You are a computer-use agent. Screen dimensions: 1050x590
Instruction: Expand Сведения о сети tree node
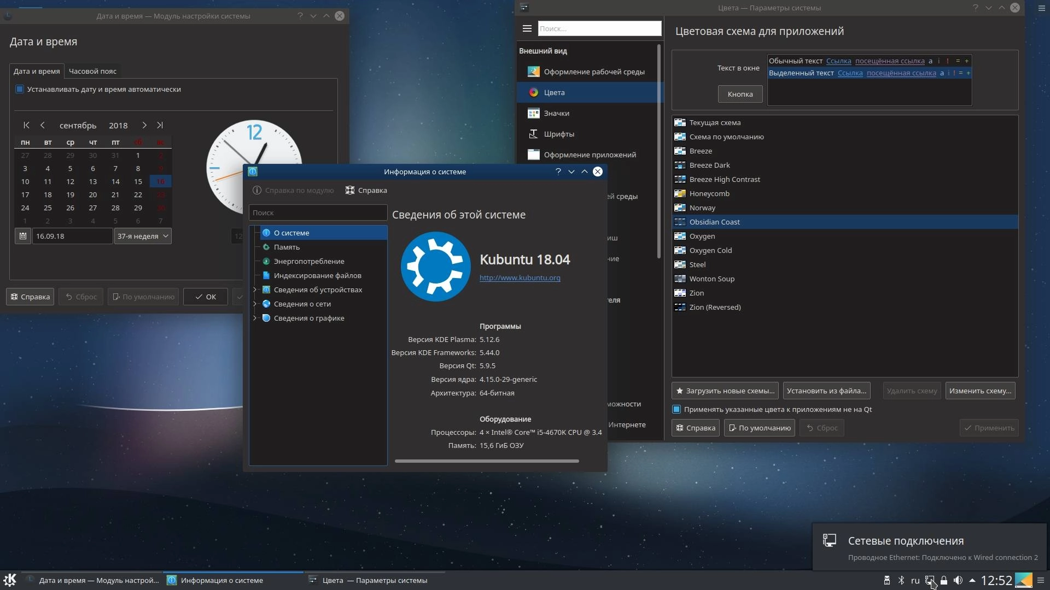(x=254, y=304)
